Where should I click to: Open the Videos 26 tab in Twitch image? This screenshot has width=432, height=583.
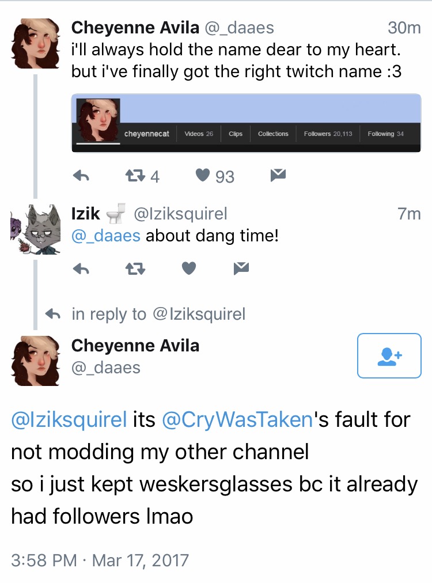tap(199, 134)
